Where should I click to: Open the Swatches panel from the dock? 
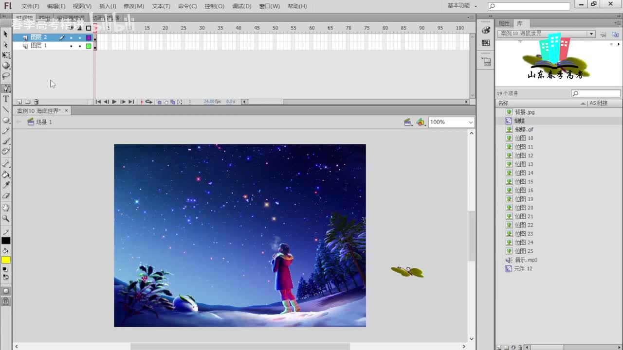486,43
